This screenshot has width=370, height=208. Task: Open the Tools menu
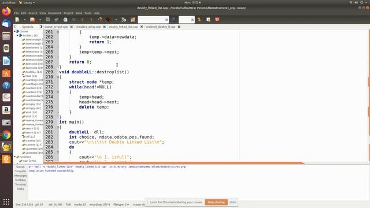(x=88, y=13)
